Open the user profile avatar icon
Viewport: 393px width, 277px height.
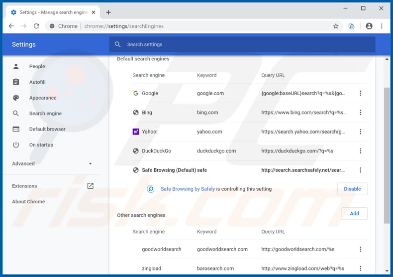pos(369,26)
